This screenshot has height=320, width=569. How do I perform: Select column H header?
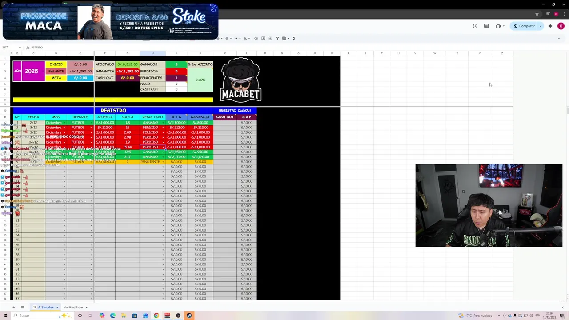[x=152, y=53]
